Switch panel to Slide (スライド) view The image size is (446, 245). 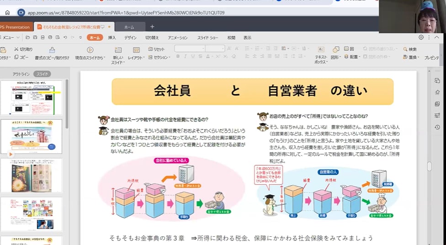(42, 74)
